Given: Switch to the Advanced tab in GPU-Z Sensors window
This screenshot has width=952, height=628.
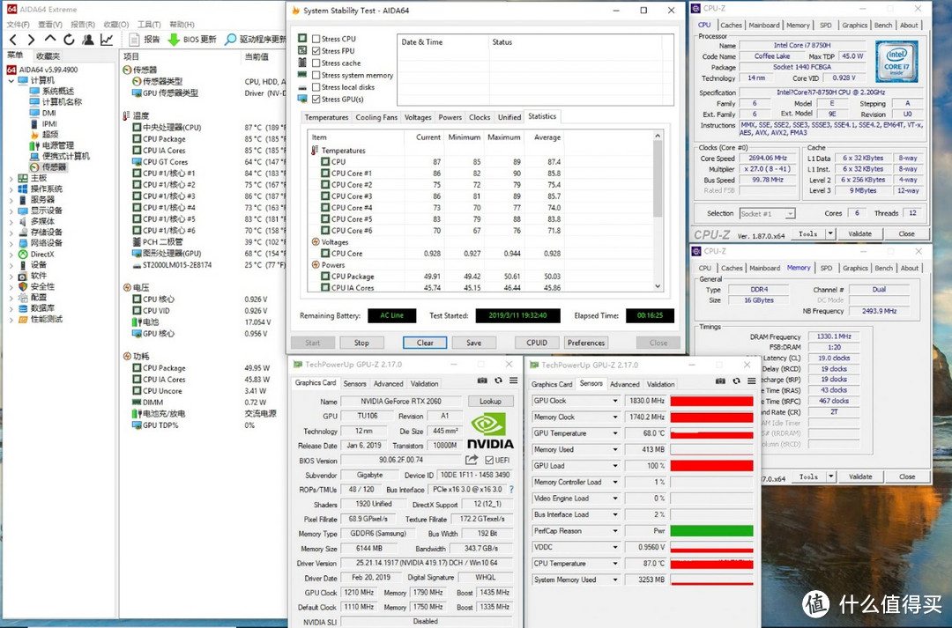Looking at the screenshot, I should click(625, 384).
